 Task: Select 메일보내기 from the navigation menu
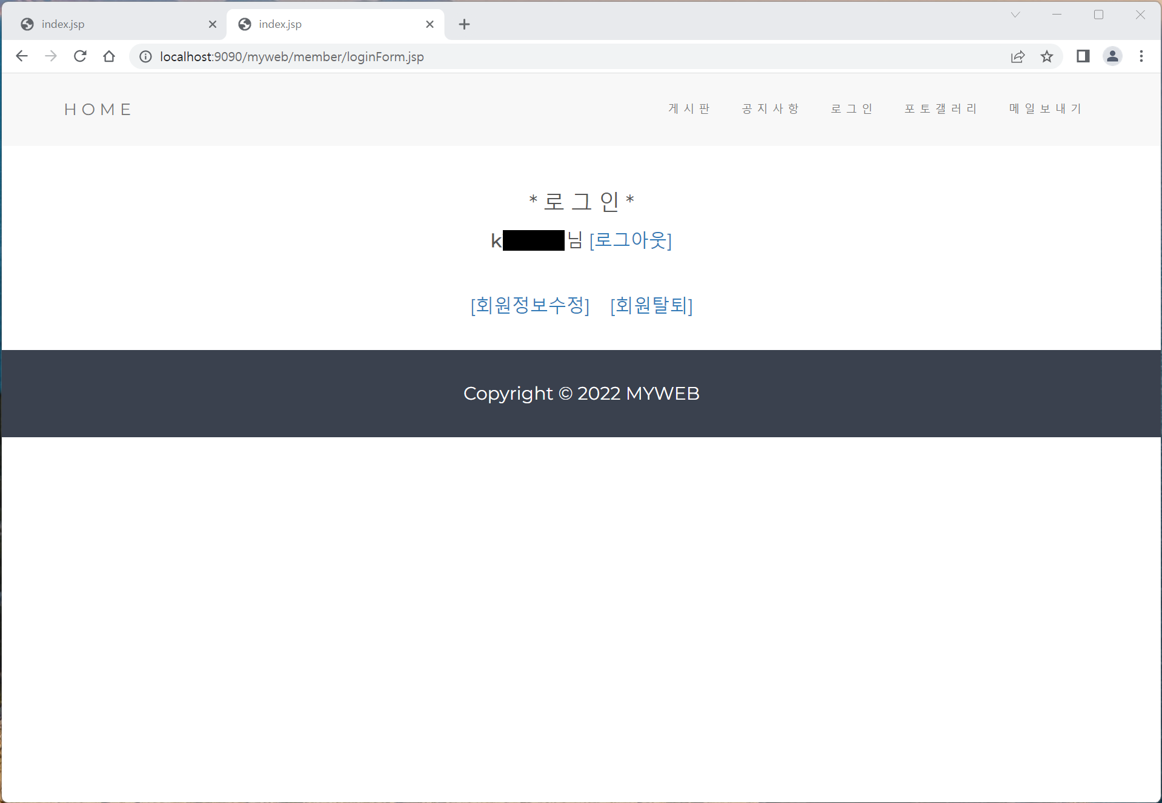click(x=1045, y=108)
